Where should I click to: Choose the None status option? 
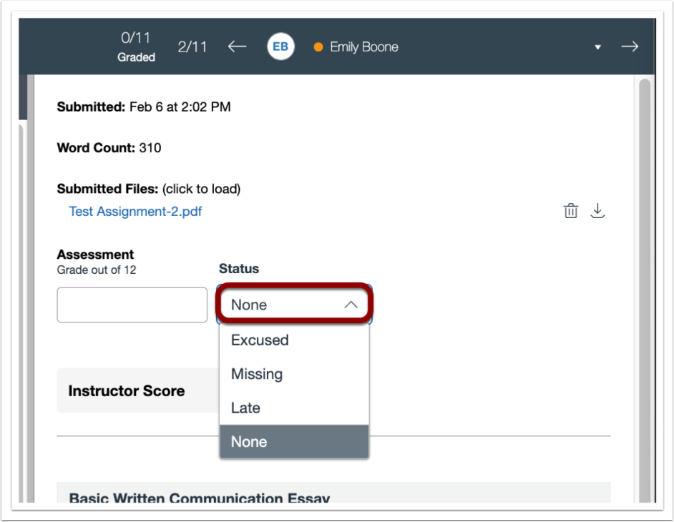coord(248,441)
